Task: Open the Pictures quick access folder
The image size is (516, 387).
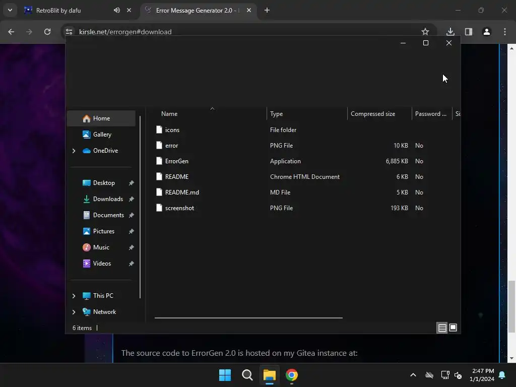Action: (99, 231)
